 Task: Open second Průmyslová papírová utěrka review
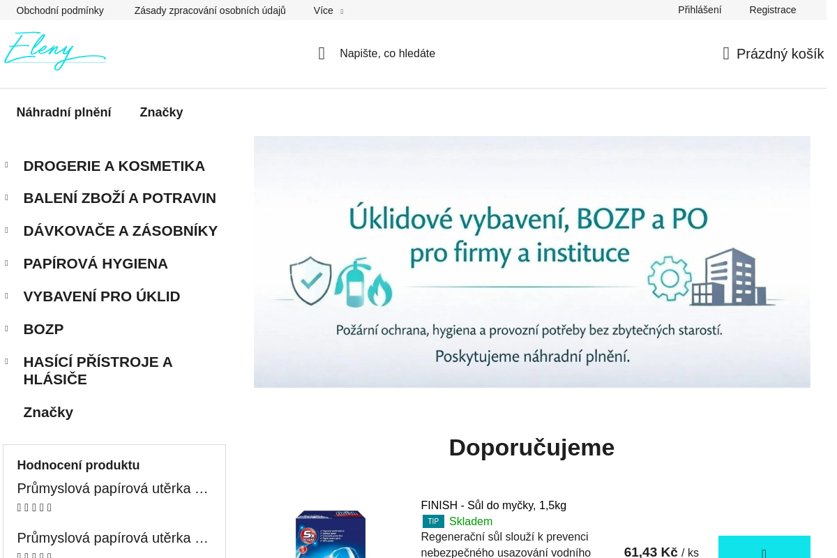[113, 538]
